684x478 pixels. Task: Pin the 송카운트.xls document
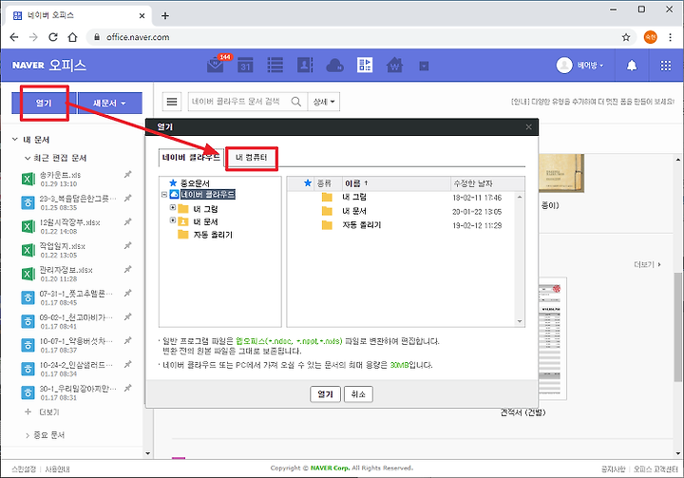tap(128, 175)
